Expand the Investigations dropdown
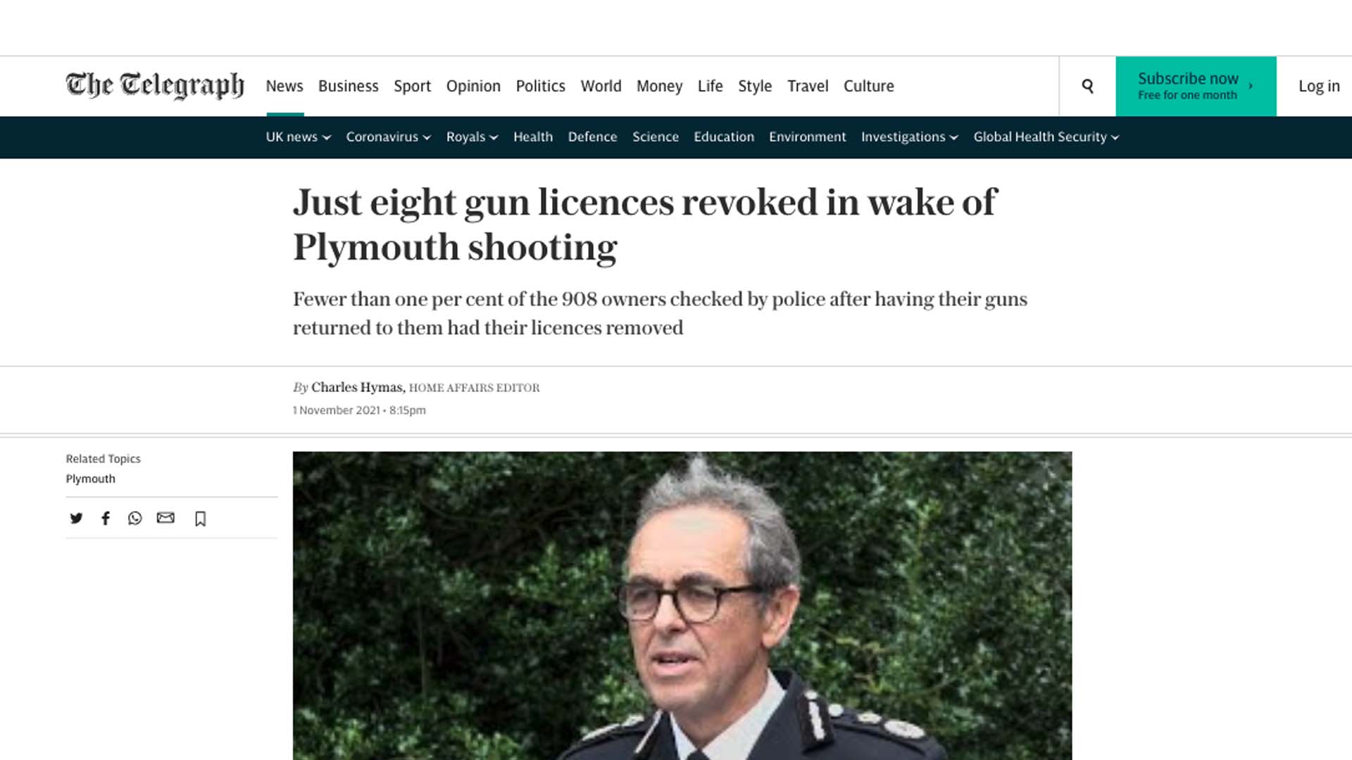 coord(909,137)
